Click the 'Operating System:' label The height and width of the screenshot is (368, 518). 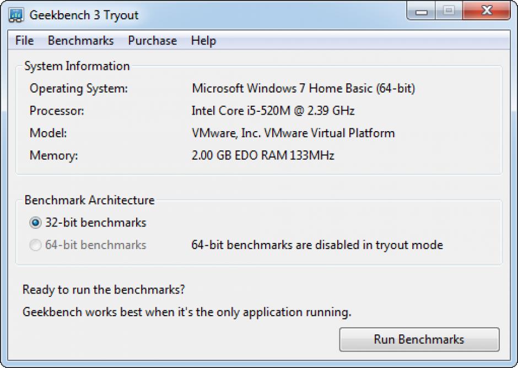point(79,89)
